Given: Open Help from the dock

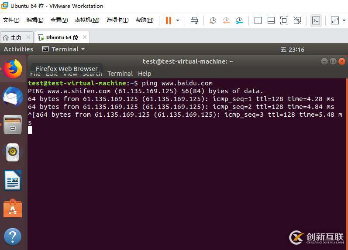Looking at the screenshot, I should coord(13,236).
